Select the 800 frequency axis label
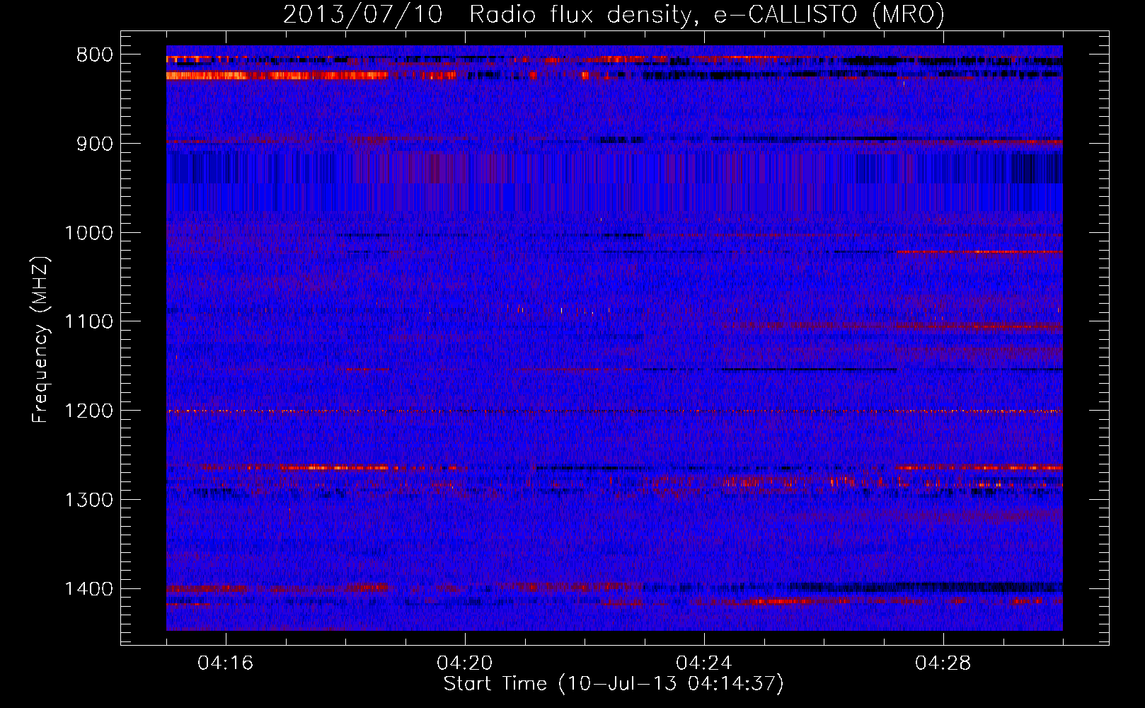 click(x=94, y=55)
